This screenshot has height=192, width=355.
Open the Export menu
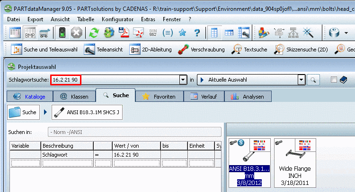click(x=35, y=19)
